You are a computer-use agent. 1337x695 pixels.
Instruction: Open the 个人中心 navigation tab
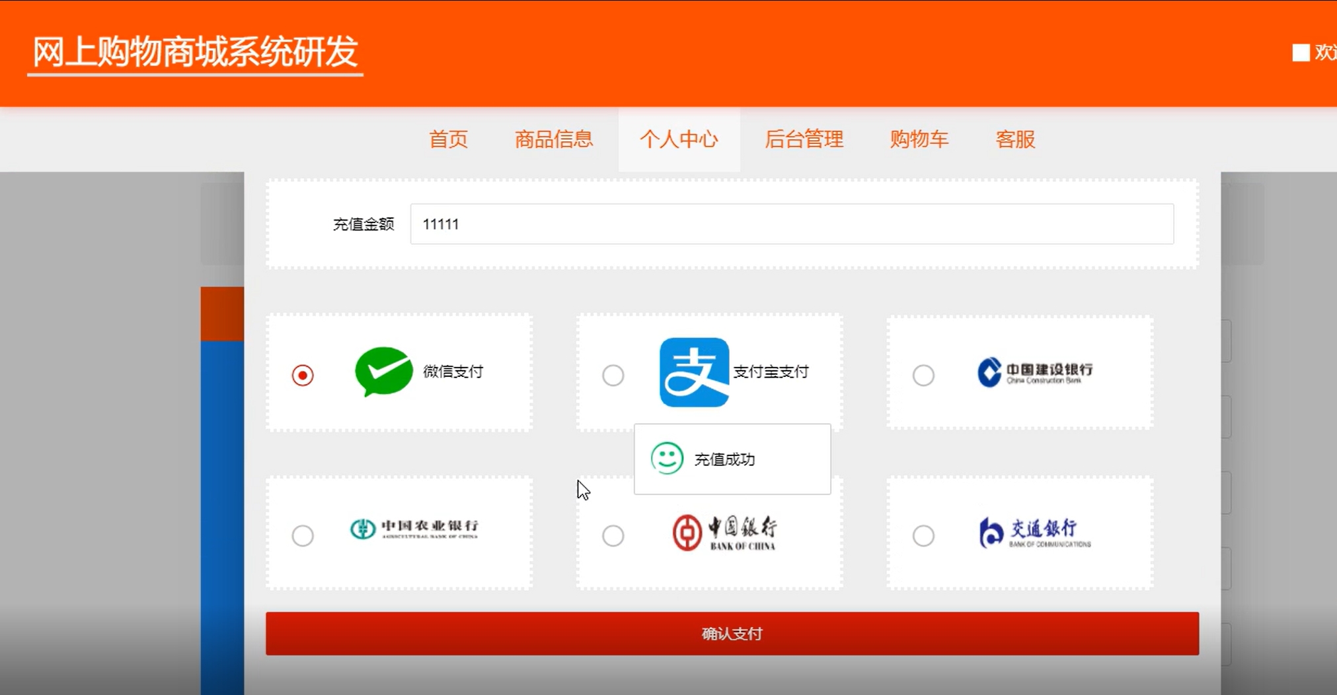(x=679, y=139)
